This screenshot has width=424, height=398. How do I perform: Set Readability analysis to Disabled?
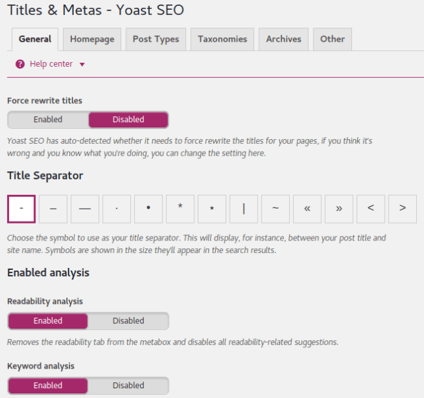click(128, 321)
